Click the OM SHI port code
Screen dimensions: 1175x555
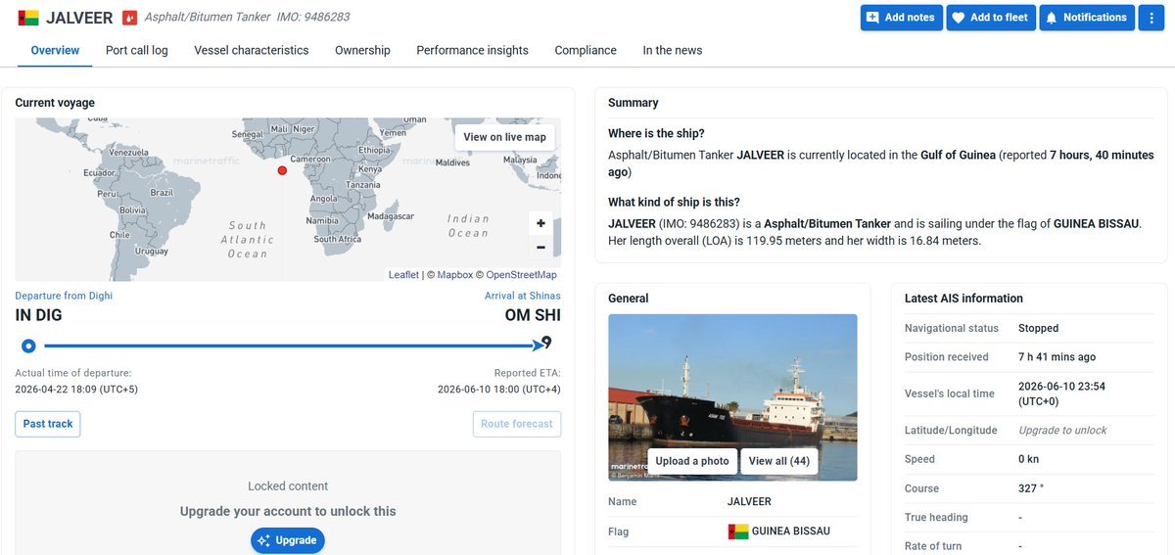click(533, 315)
